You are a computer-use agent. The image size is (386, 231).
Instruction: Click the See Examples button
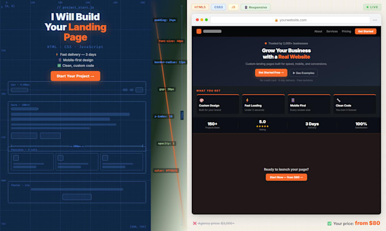(304, 73)
